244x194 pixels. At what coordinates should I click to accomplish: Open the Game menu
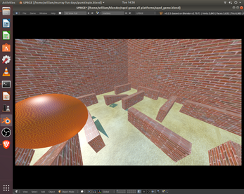point(33,14)
